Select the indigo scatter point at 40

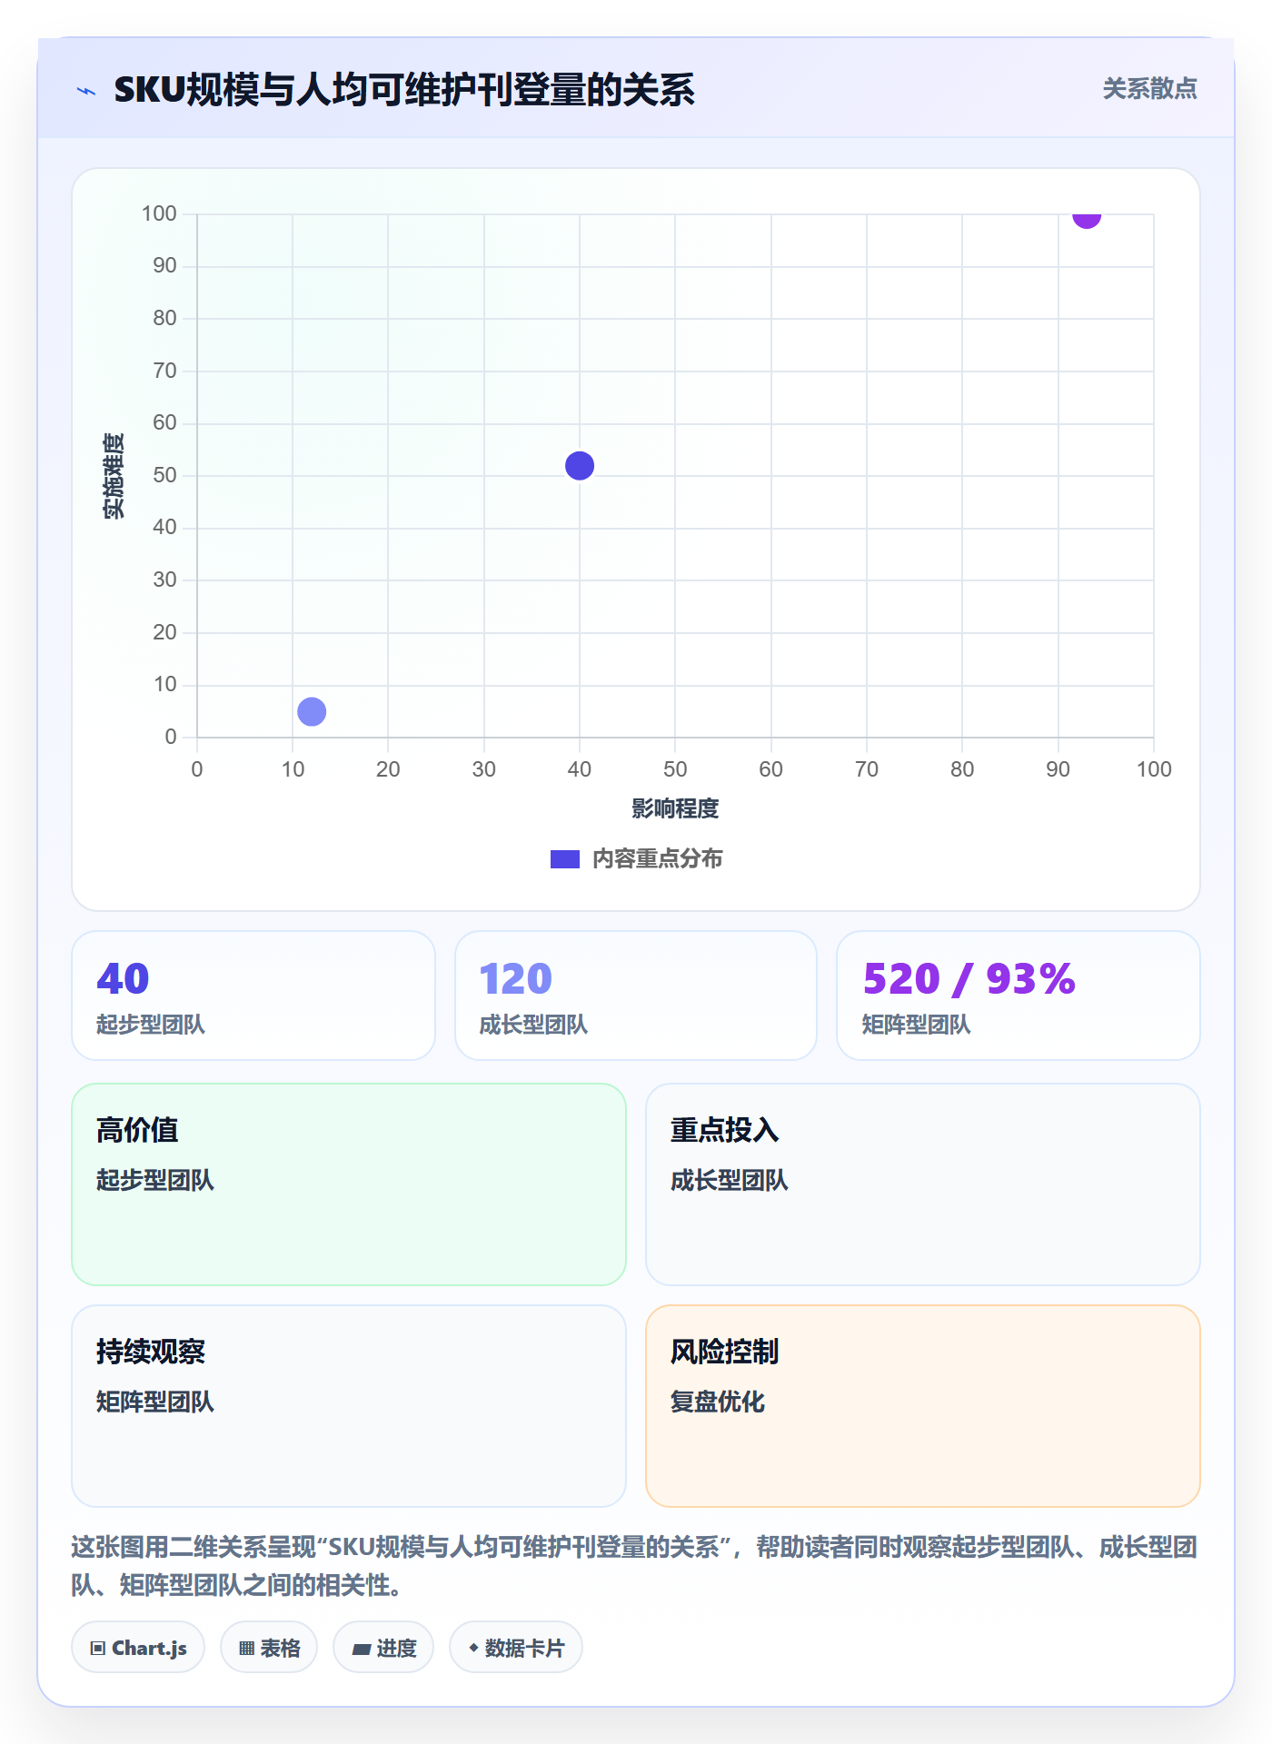580,466
